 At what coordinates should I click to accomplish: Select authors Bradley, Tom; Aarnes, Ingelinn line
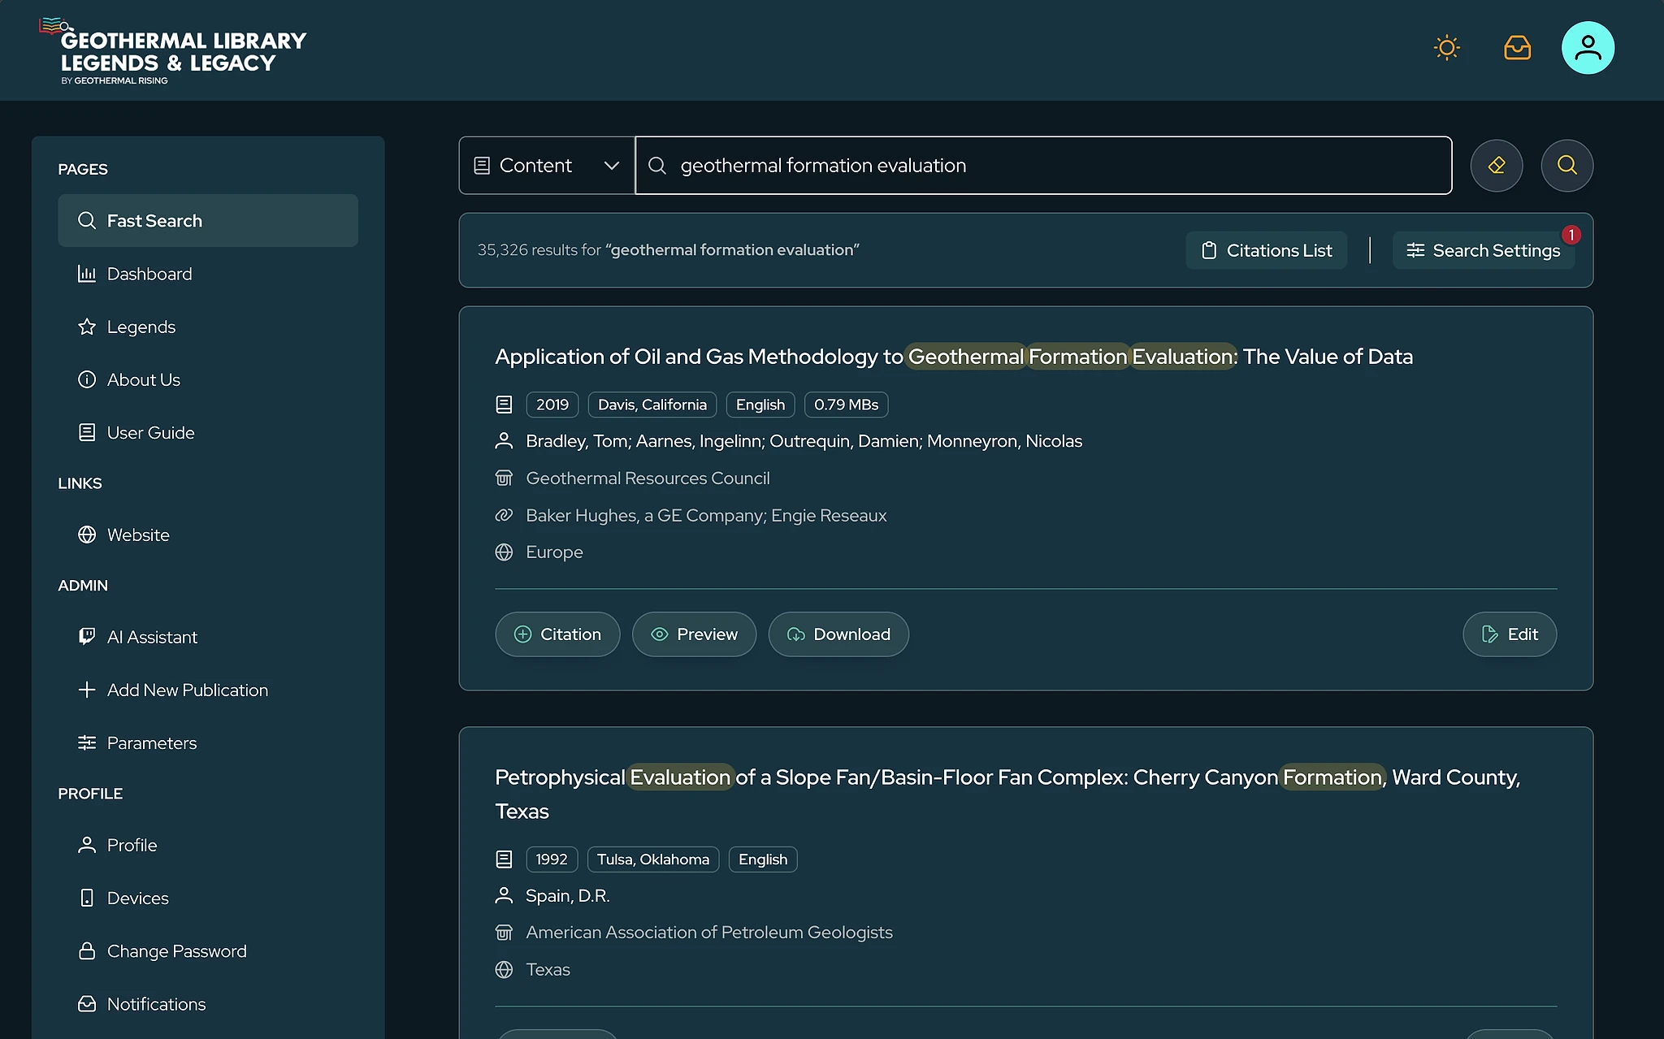[x=804, y=441]
